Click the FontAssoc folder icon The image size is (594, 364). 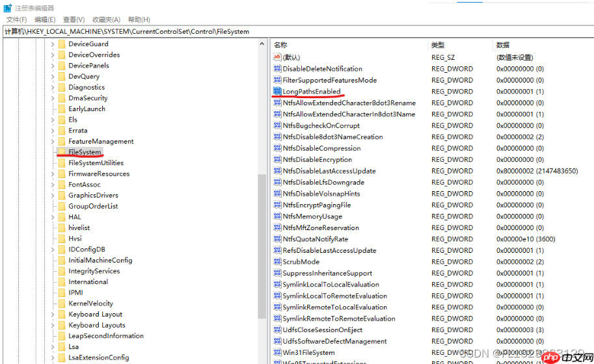coord(62,184)
